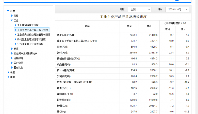This screenshot has width=198, height=114.
Task: Open the 地区 dropdown showing 全国
Action: coord(140,9)
